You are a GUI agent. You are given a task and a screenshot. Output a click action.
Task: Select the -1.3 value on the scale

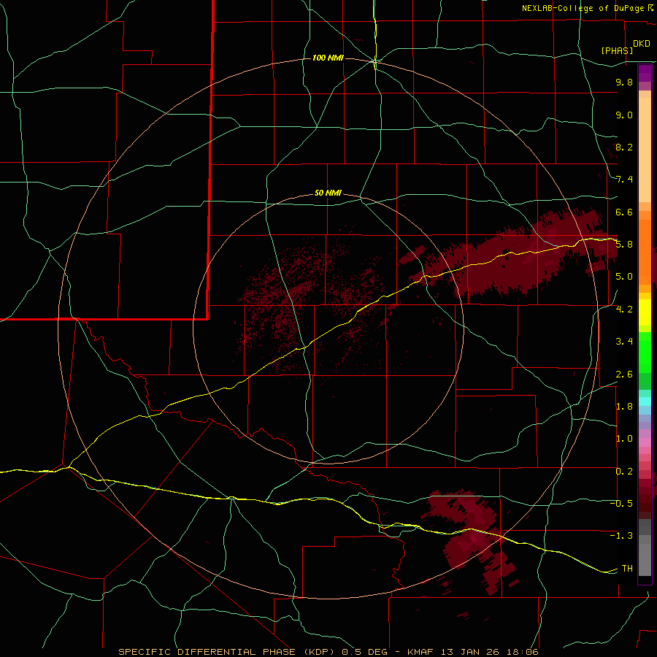pos(621,536)
